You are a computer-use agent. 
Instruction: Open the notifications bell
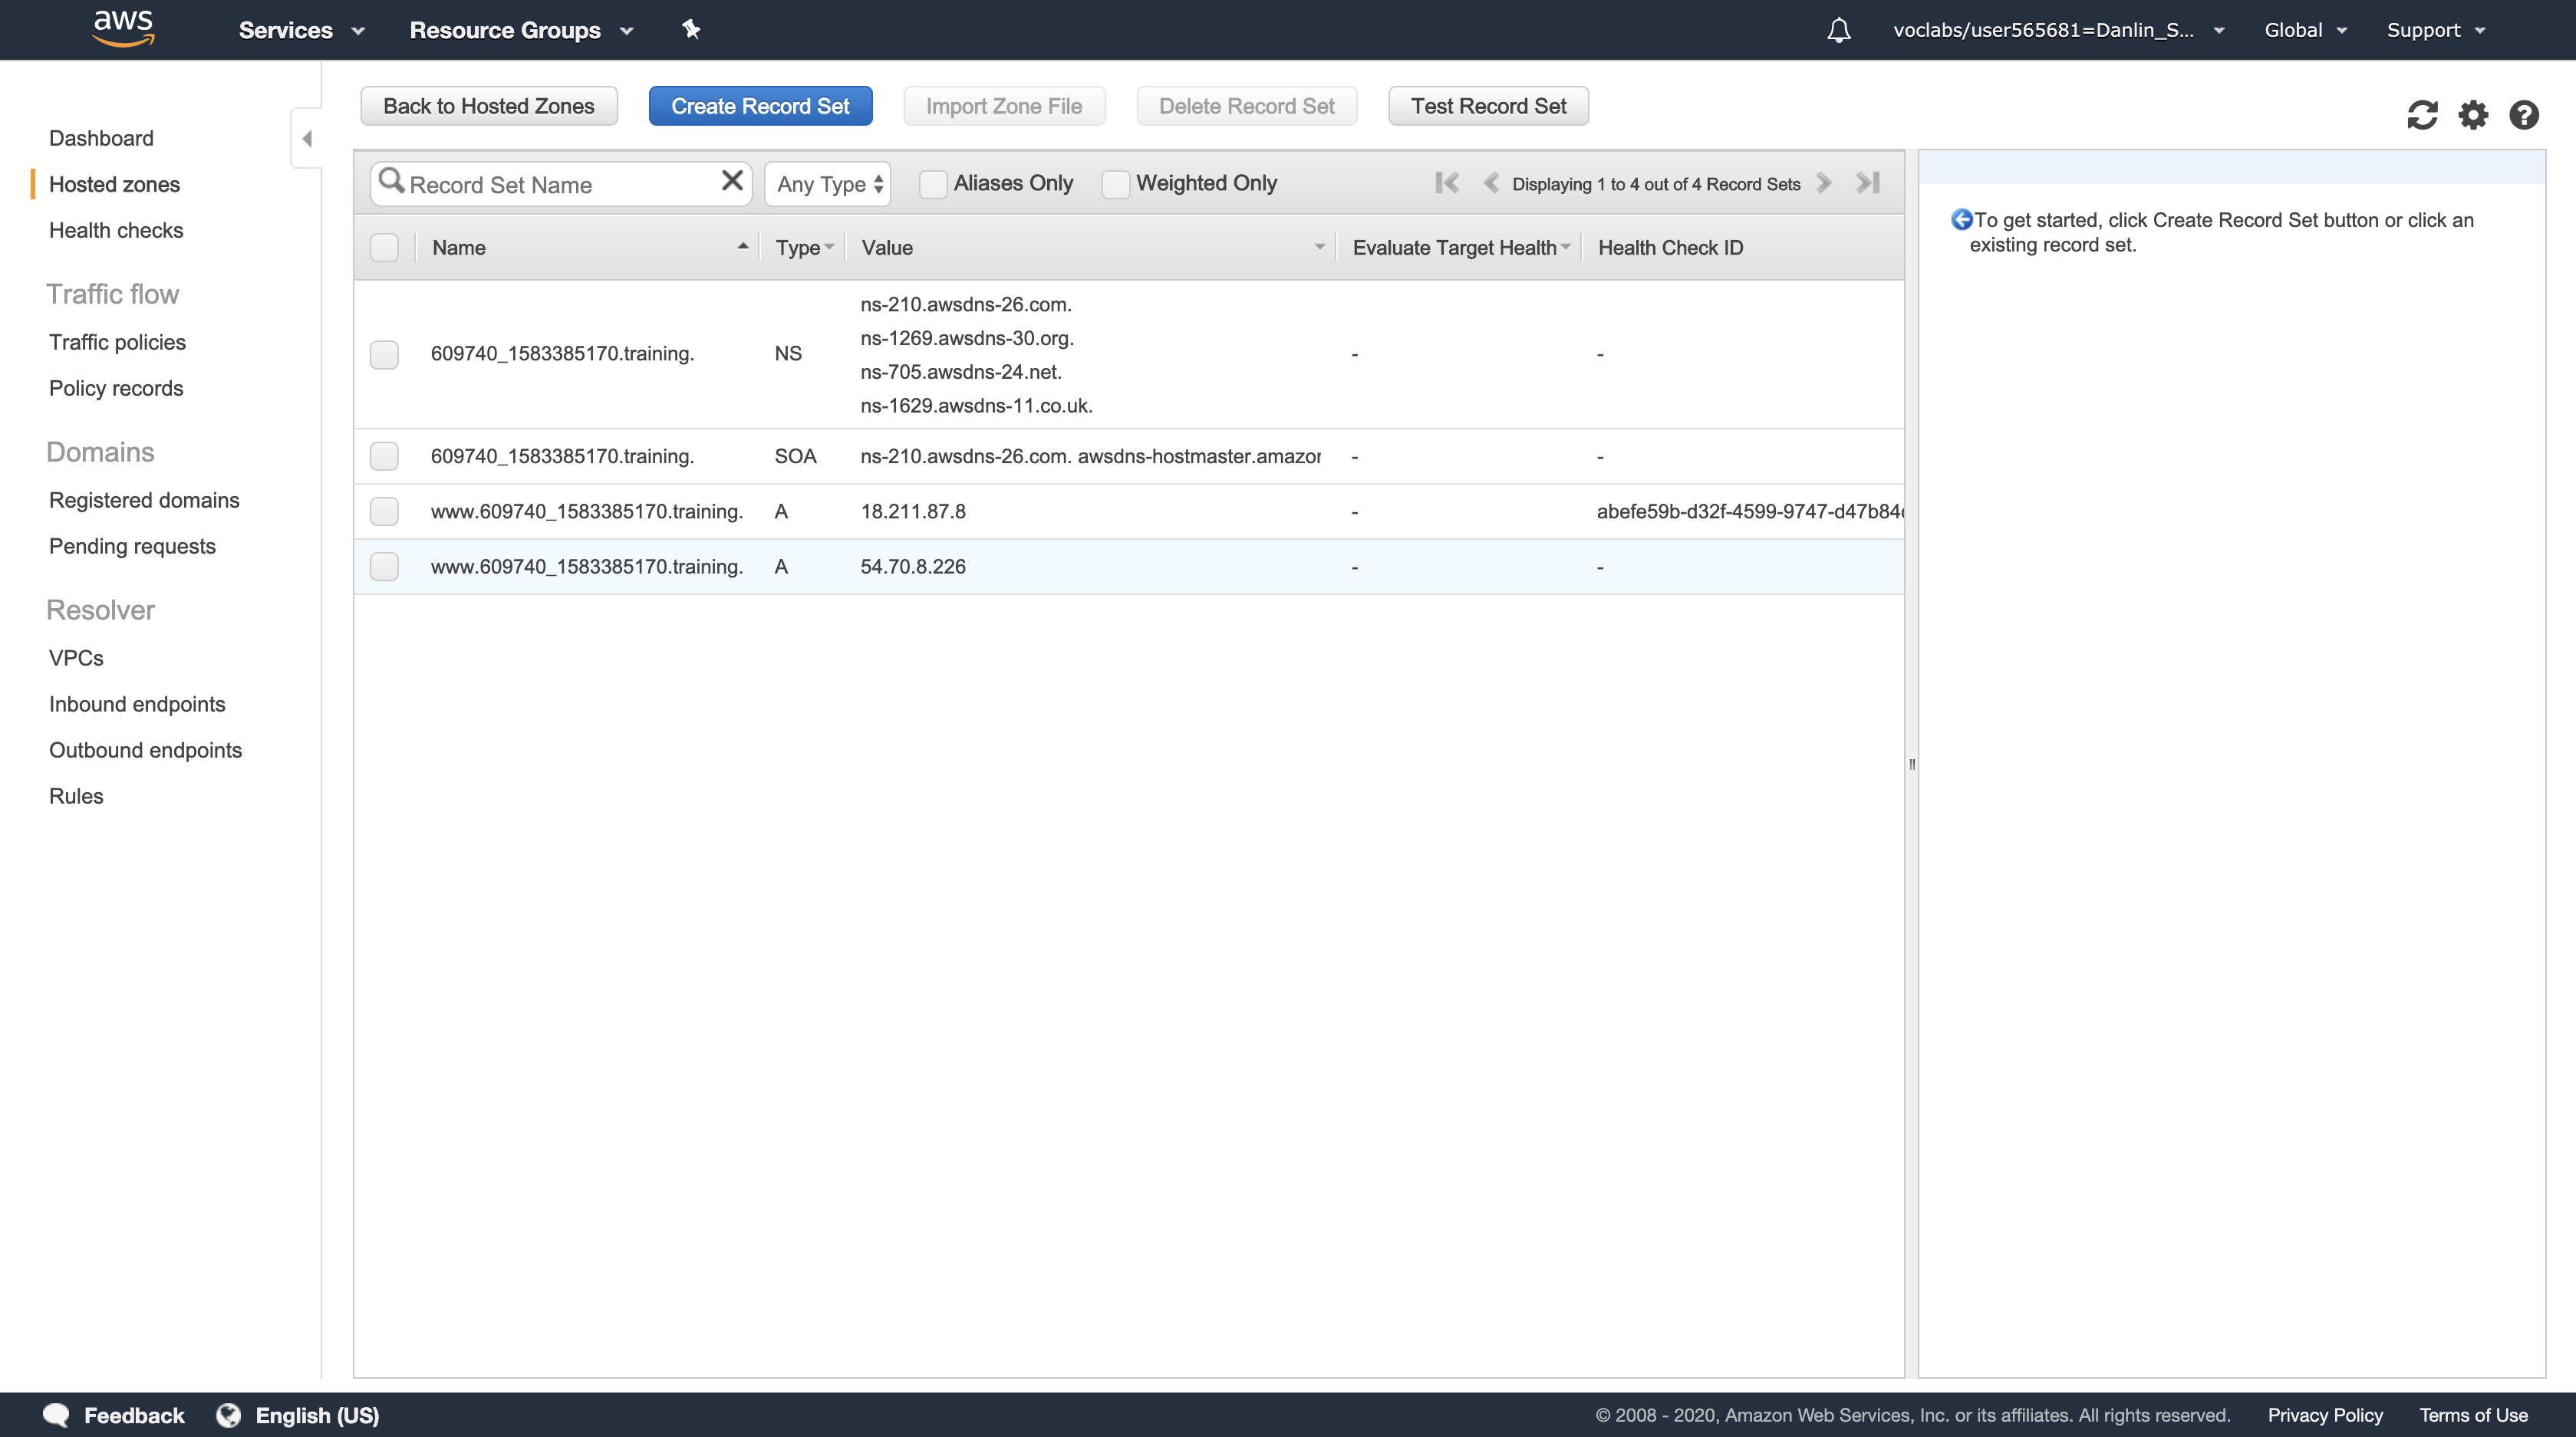(1838, 30)
